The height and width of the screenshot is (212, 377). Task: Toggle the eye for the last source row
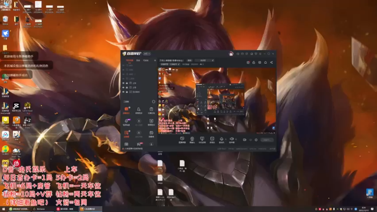(x=123, y=92)
